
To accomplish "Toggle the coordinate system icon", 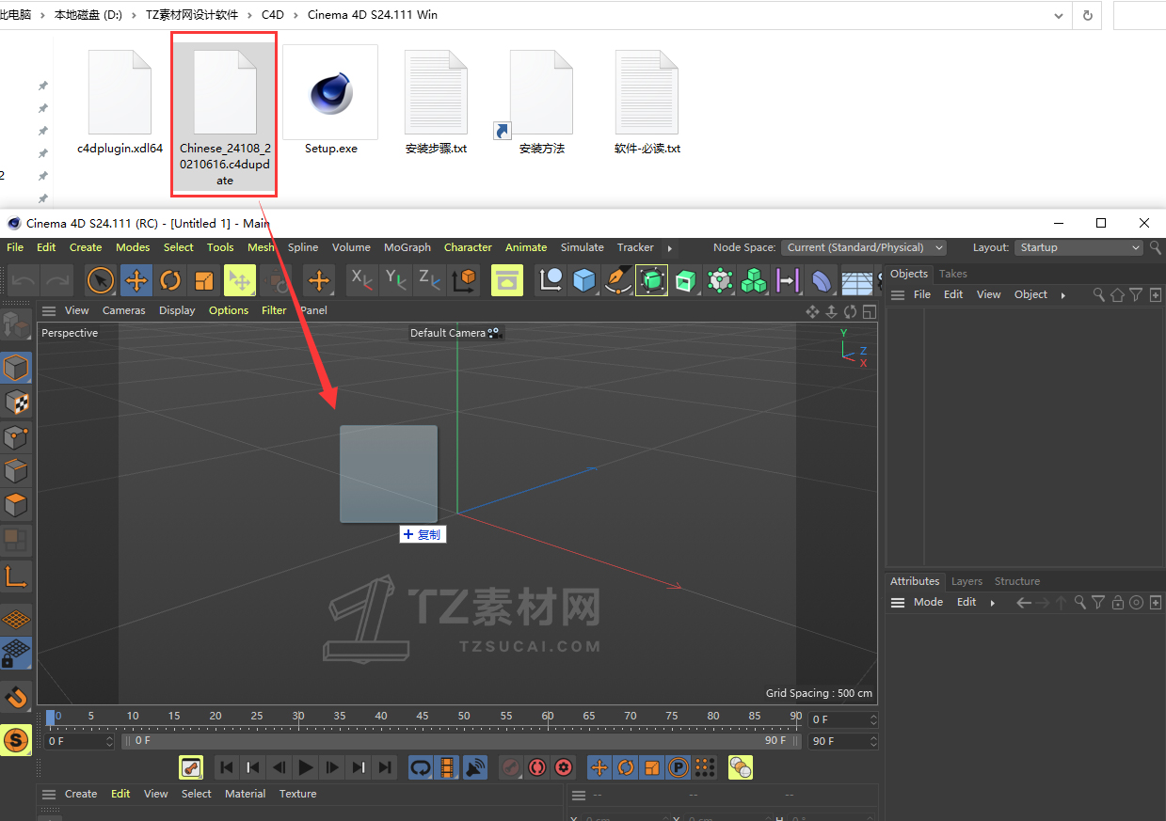I will click(464, 280).
